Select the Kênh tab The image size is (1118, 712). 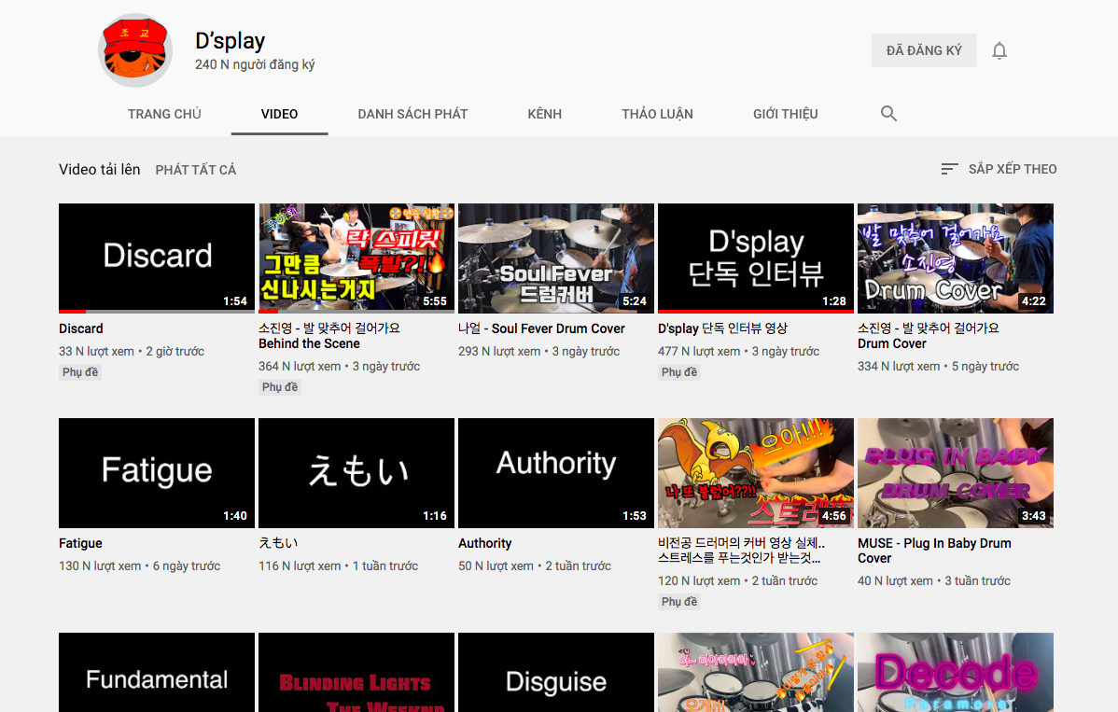coord(545,114)
